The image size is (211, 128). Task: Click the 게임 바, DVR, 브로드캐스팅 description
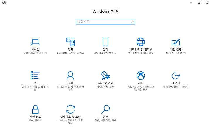point(141,88)
